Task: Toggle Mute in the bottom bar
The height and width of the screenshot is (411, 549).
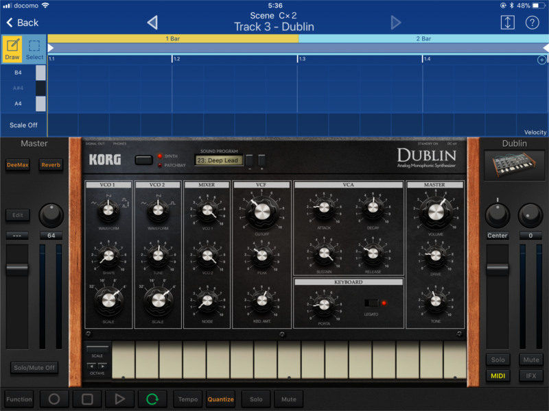Action: (288, 399)
